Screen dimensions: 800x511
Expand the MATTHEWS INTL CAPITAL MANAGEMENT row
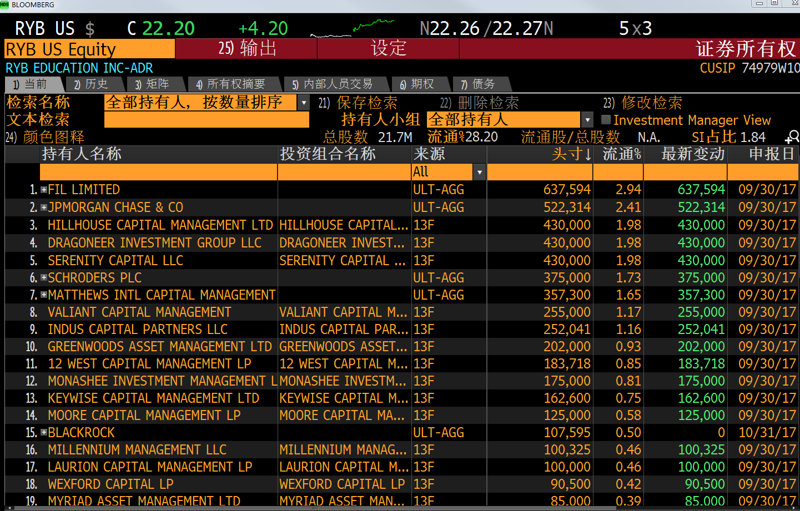point(44,295)
